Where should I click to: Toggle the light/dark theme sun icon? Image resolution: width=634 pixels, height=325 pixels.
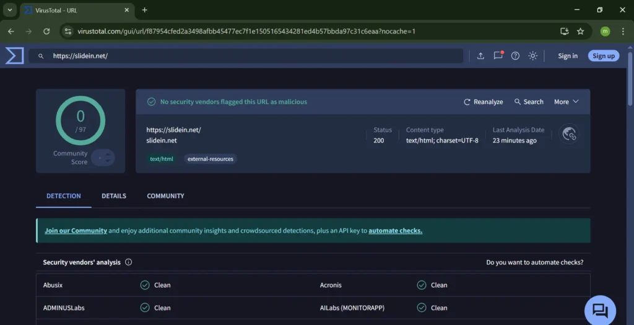532,56
